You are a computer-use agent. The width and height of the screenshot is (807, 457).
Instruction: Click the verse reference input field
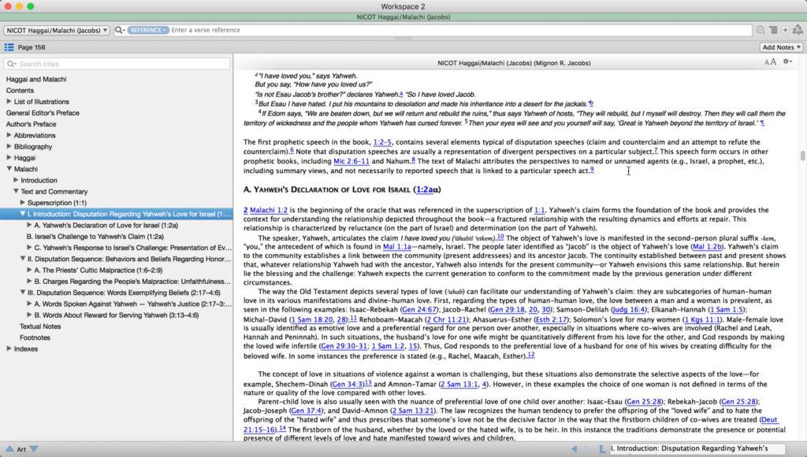click(x=457, y=30)
